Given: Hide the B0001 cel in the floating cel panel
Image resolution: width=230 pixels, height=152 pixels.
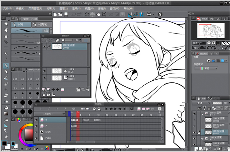Looking at the screenshot, I should (x=44, y=47).
